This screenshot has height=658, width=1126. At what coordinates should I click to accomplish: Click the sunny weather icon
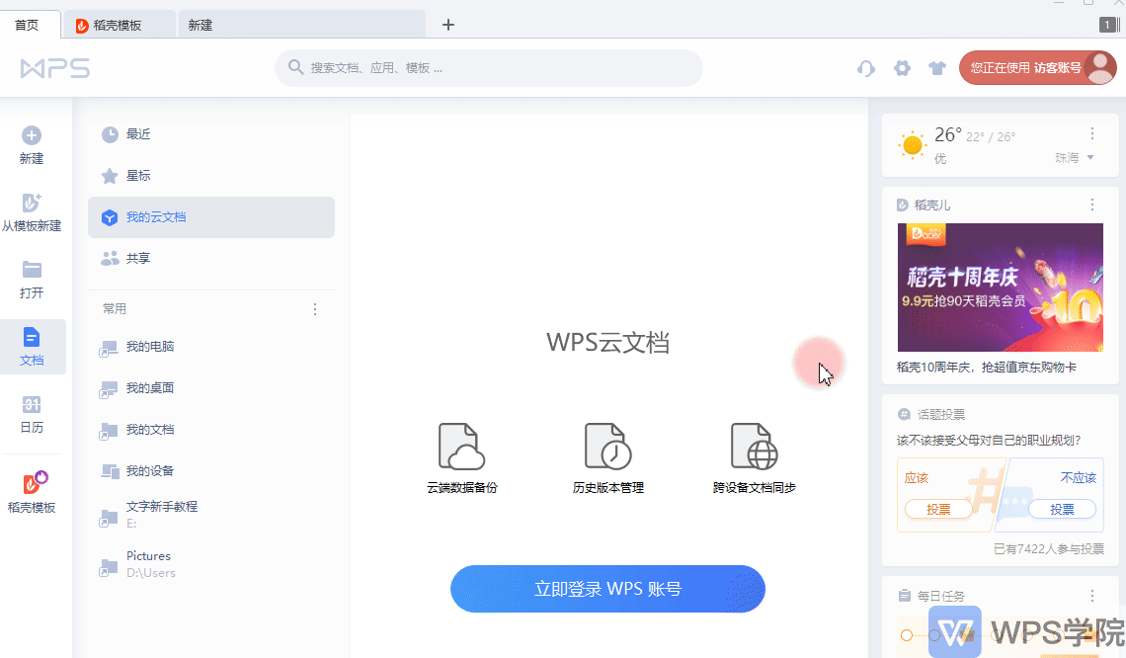pyautogui.click(x=913, y=145)
